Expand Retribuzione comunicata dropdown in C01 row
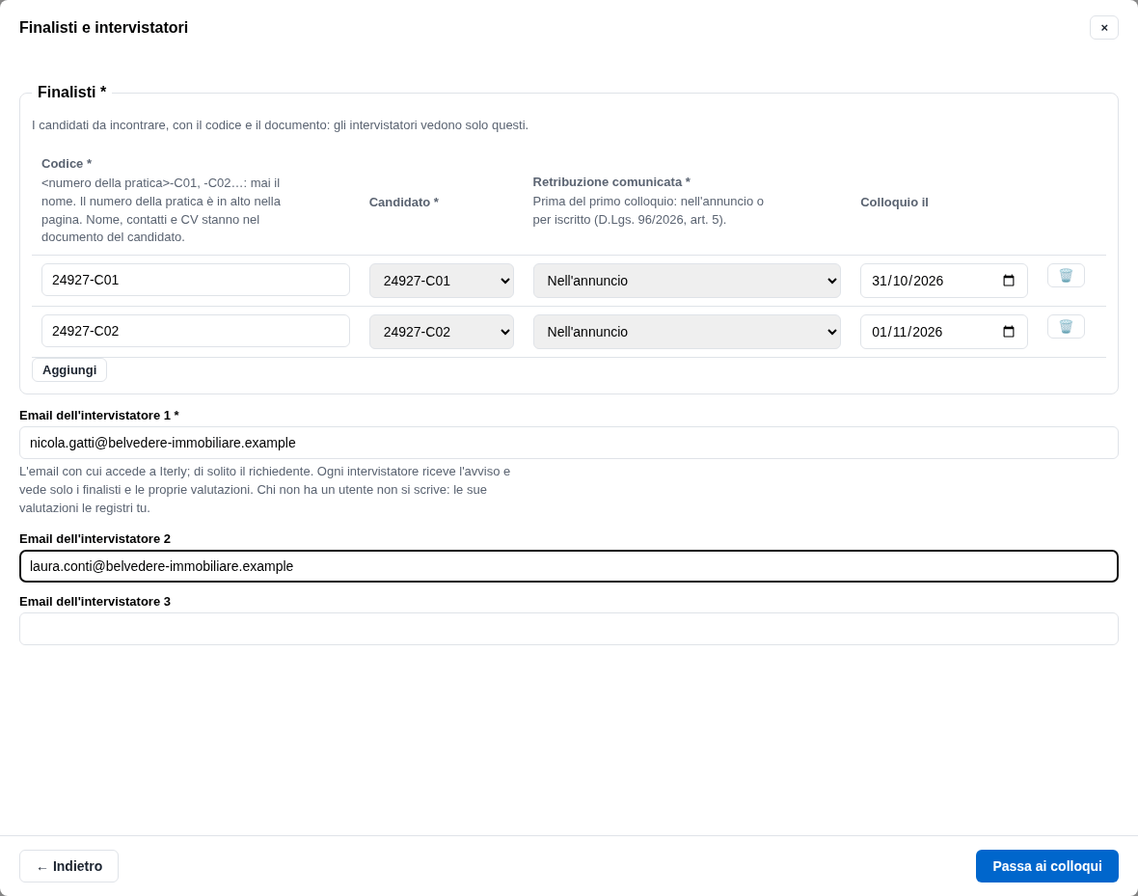1138x896 pixels. click(687, 281)
